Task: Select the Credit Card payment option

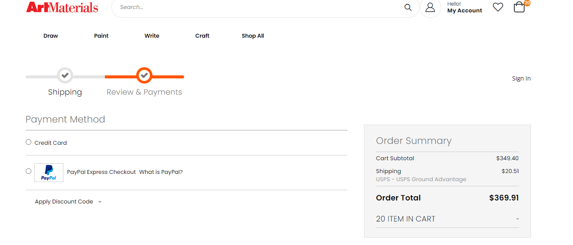Action: coord(29,142)
